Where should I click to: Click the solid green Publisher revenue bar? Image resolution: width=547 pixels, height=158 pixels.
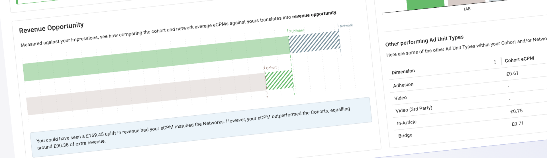[156, 58]
